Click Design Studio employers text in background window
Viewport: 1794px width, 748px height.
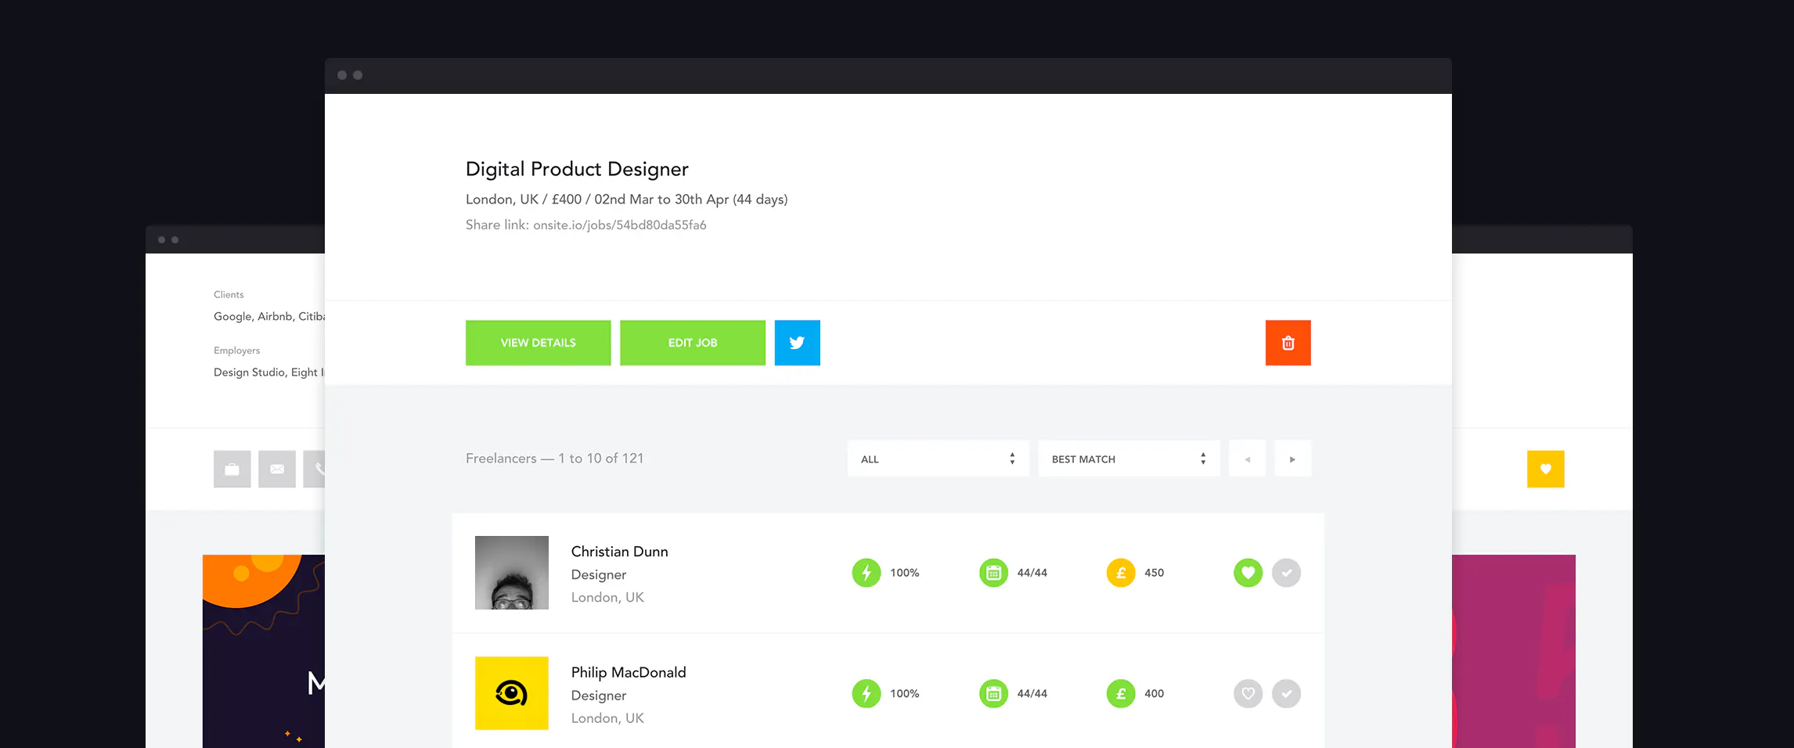[x=269, y=372]
